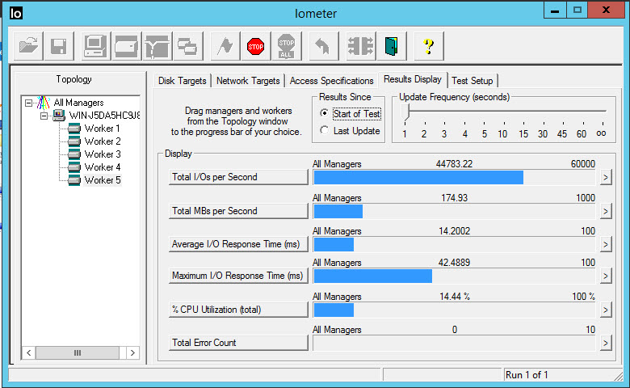This screenshot has height=388, width=630.
Task: Save test configuration floppy icon
Action: (x=59, y=46)
